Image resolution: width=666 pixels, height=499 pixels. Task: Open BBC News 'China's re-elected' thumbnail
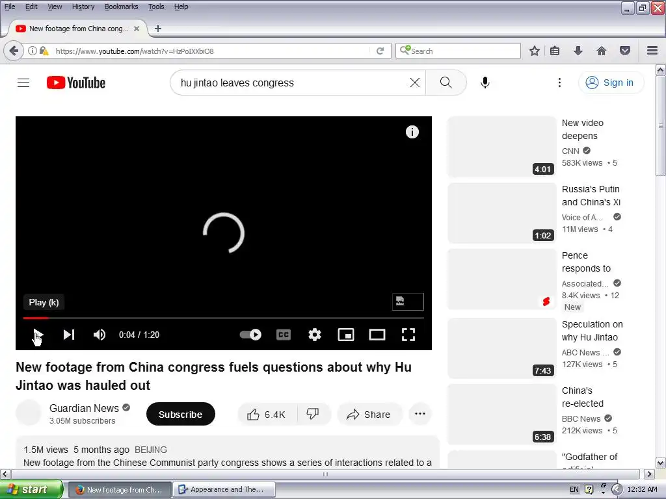501,414
